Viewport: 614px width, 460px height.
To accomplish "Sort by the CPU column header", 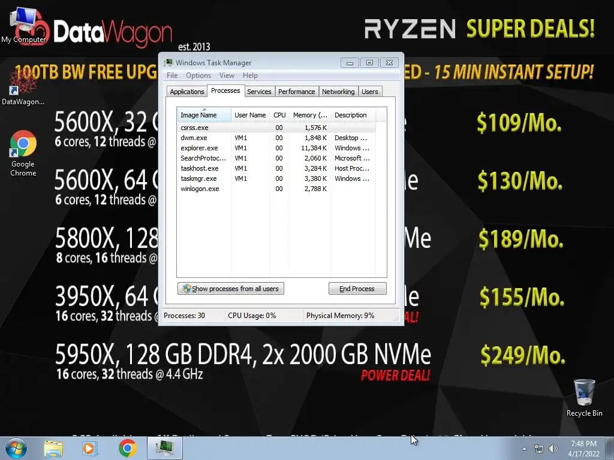I will (279, 115).
